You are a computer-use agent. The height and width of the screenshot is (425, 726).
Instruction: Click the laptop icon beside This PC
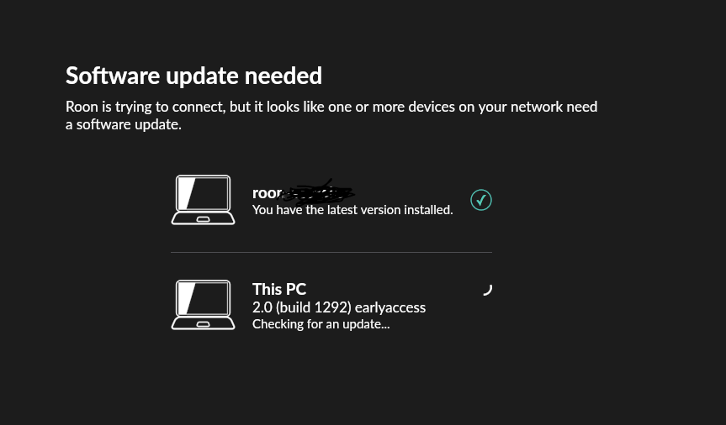tap(203, 305)
